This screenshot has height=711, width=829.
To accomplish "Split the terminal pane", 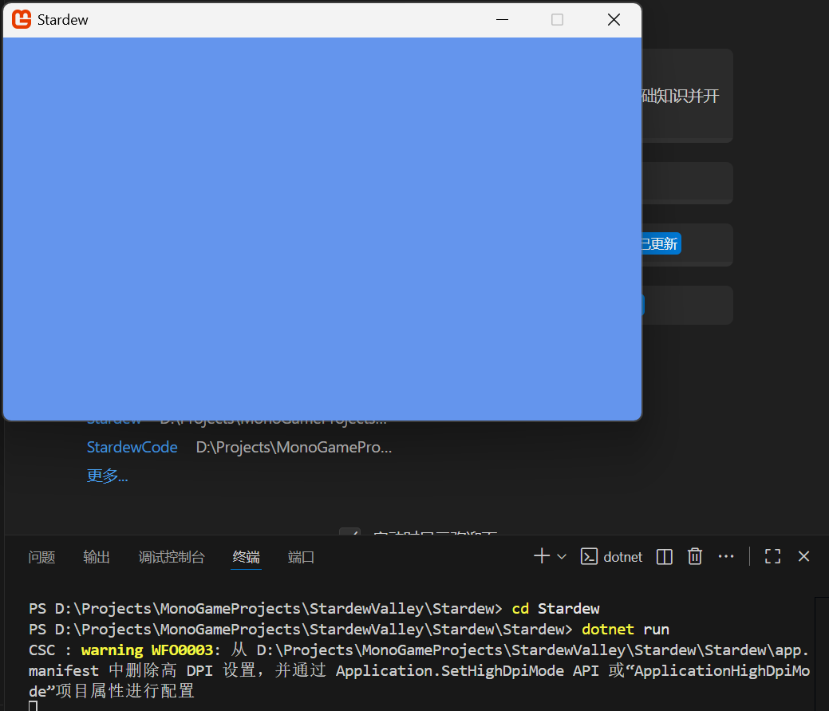I will 664,557.
